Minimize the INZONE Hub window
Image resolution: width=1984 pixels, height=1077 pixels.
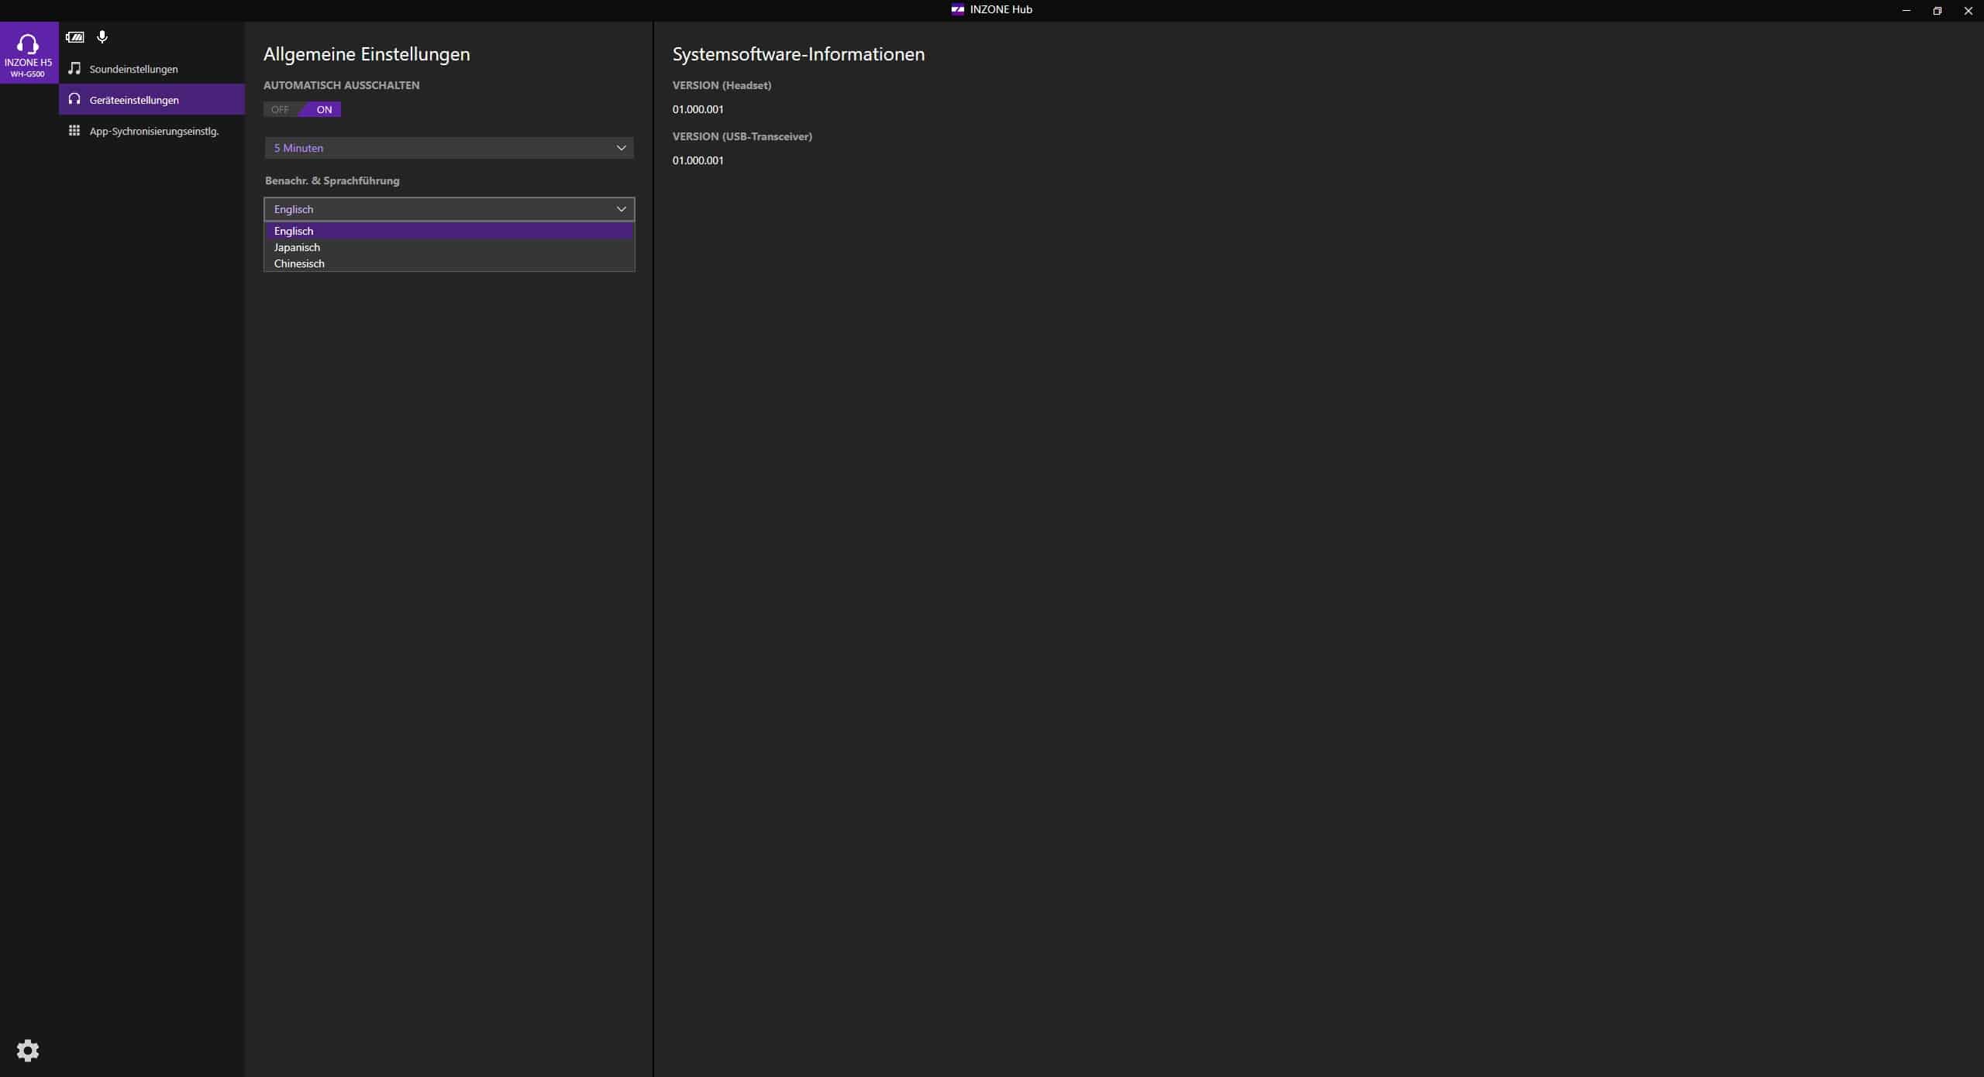pos(1906,11)
